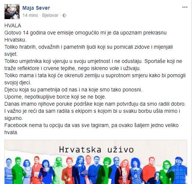
Task: Click the bearded man wearing a blue beret
Action: click(179, 171)
